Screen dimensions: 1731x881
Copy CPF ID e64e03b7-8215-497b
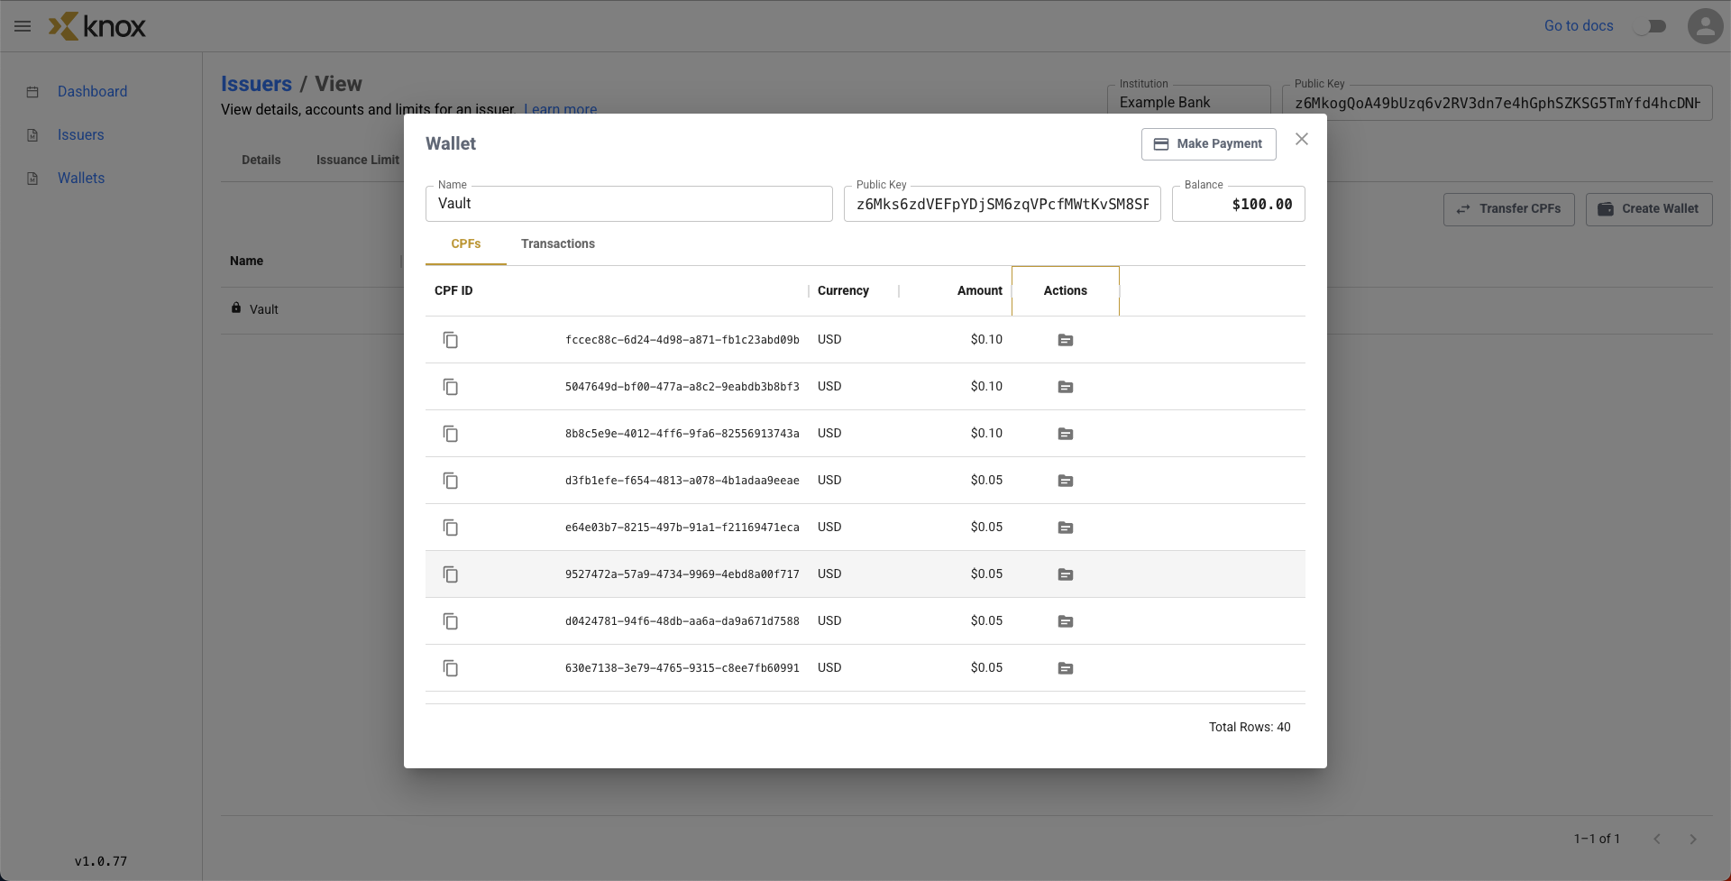[451, 528]
